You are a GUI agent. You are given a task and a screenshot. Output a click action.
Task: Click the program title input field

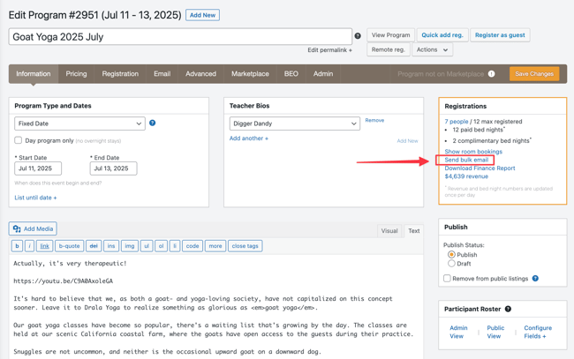pos(180,36)
